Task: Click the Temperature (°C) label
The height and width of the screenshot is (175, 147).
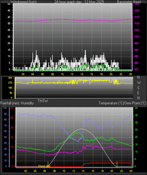Action: tap(111, 103)
